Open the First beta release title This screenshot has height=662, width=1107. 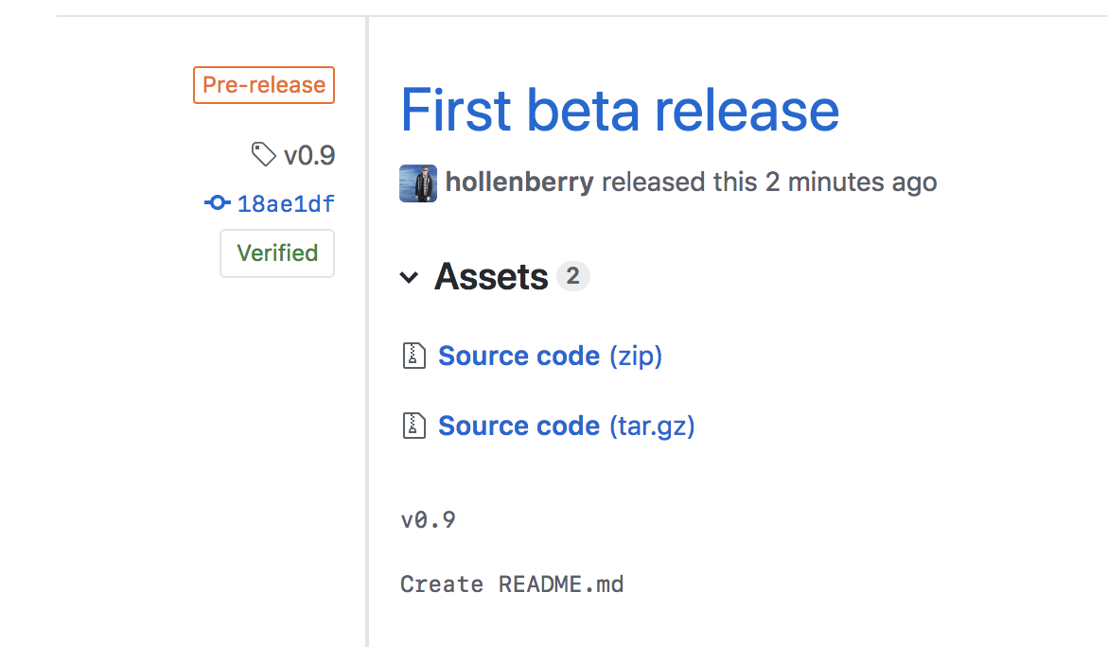coord(620,110)
